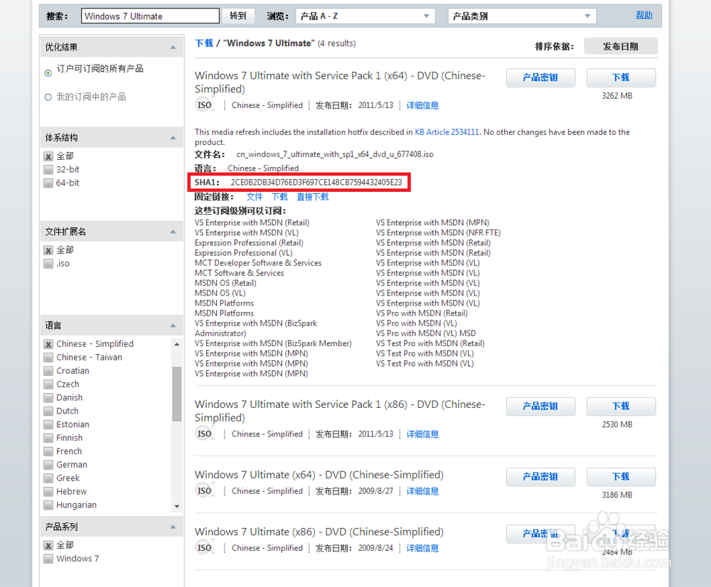This screenshot has width=711, height=587.
Task: Collapse the 体系结构 filter section
Action: click(173, 138)
